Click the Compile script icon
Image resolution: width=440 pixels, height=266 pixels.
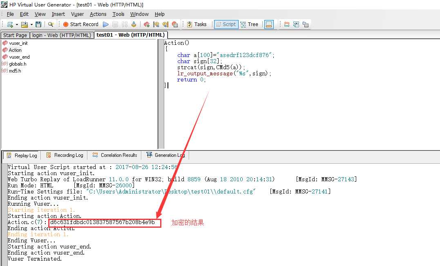tap(134, 24)
